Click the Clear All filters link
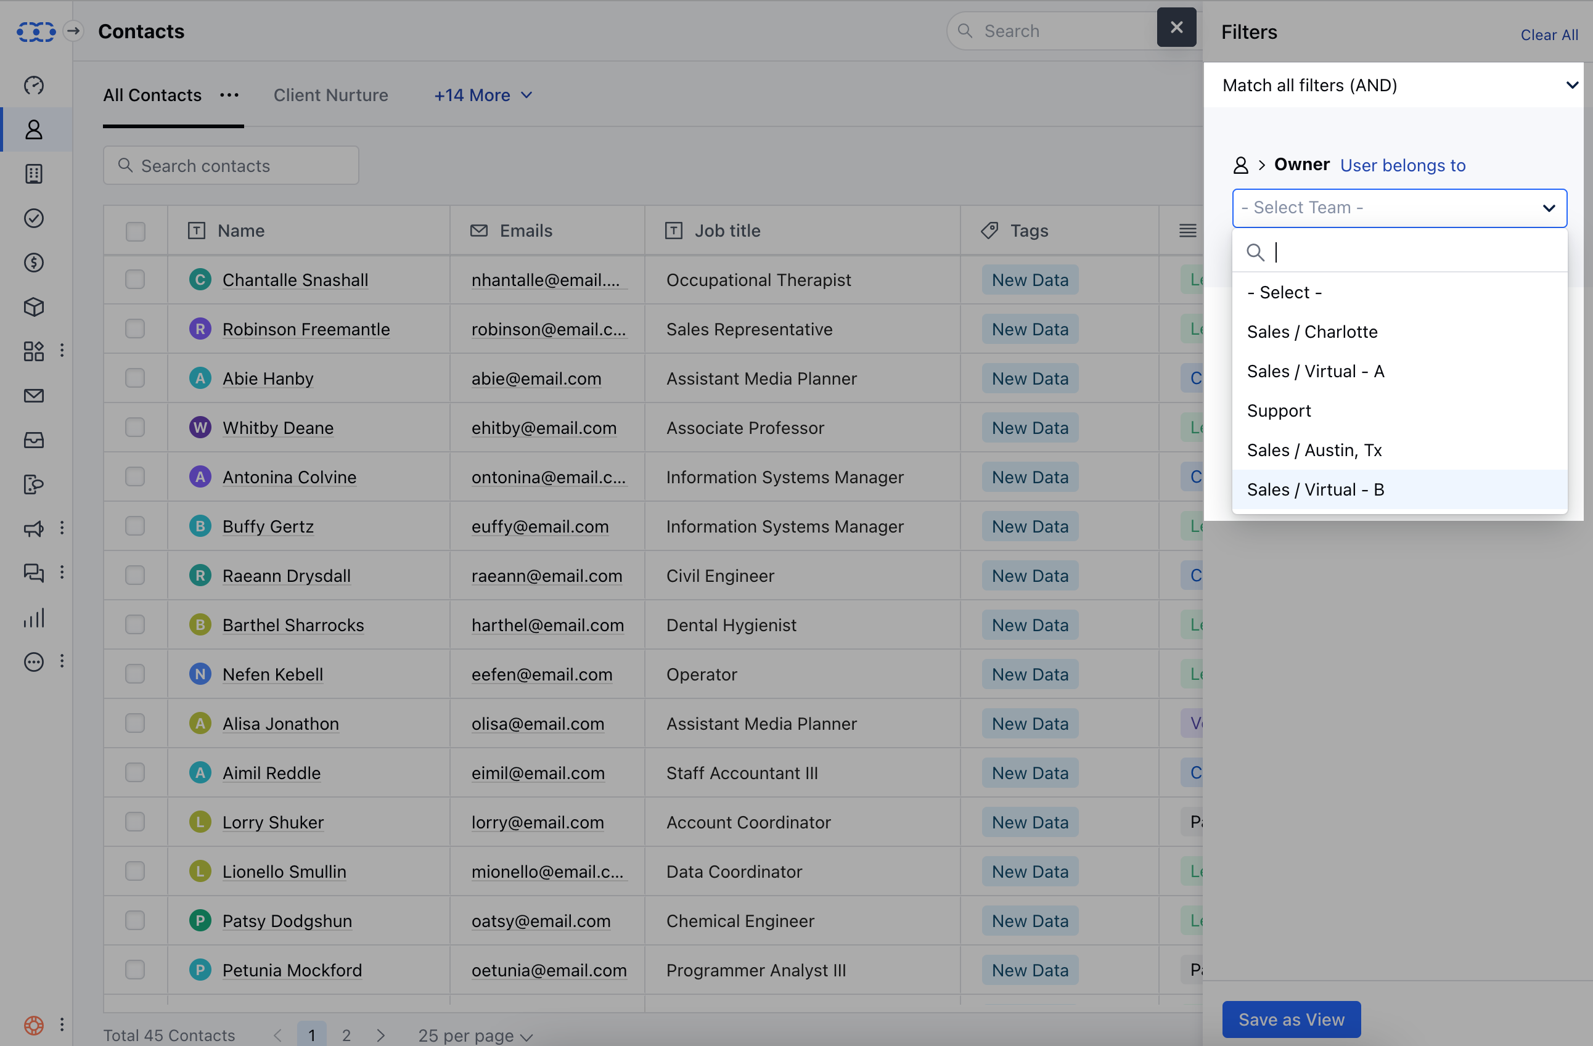The height and width of the screenshot is (1046, 1593). [1548, 35]
